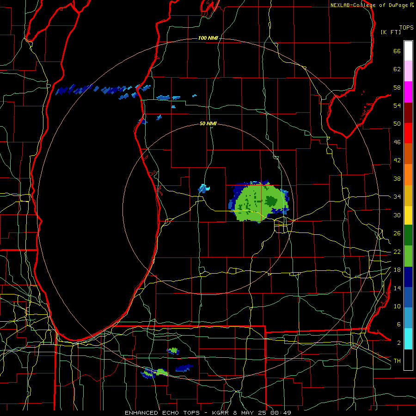This screenshot has height=416, width=416.
Task: Click the cyan legend swatch
Action: tap(408, 339)
